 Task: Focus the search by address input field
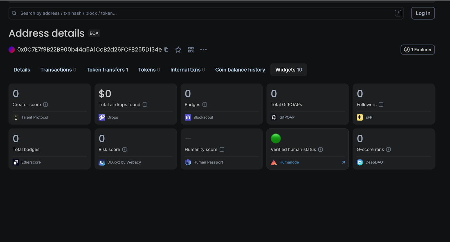(206, 13)
